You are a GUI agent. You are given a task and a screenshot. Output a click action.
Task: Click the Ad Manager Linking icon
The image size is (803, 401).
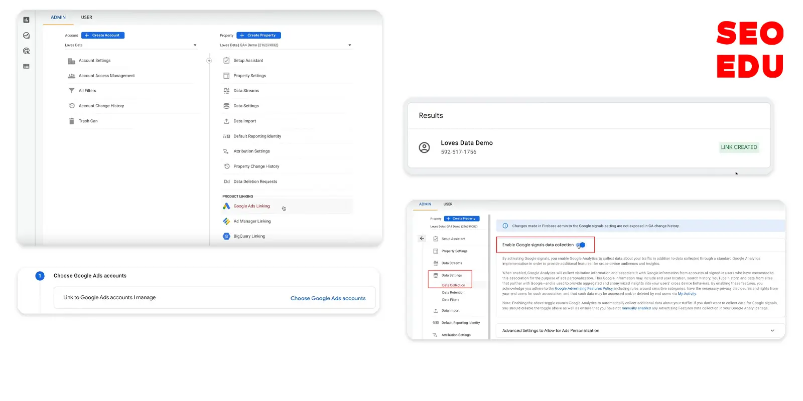coord(226,221)
